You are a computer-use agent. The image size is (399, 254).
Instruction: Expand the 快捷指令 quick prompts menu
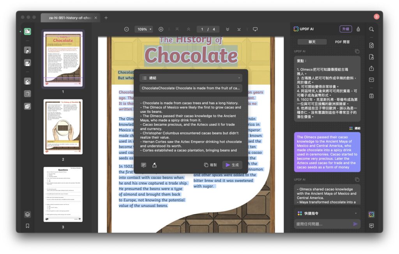(327, 214)
